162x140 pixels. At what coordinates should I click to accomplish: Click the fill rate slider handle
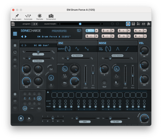pyautogui.click(x=110, y=118)
